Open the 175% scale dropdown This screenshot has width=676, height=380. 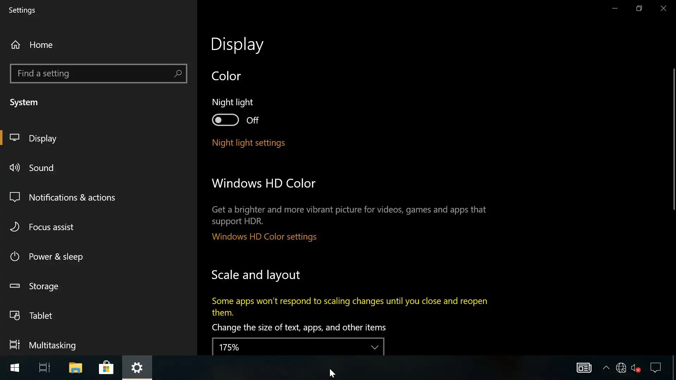click(298, 347)
